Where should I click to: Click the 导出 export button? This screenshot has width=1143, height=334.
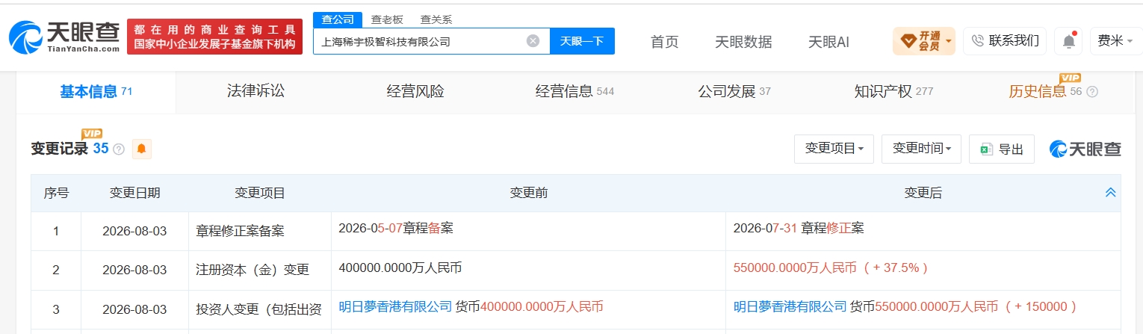(1002, 149)
